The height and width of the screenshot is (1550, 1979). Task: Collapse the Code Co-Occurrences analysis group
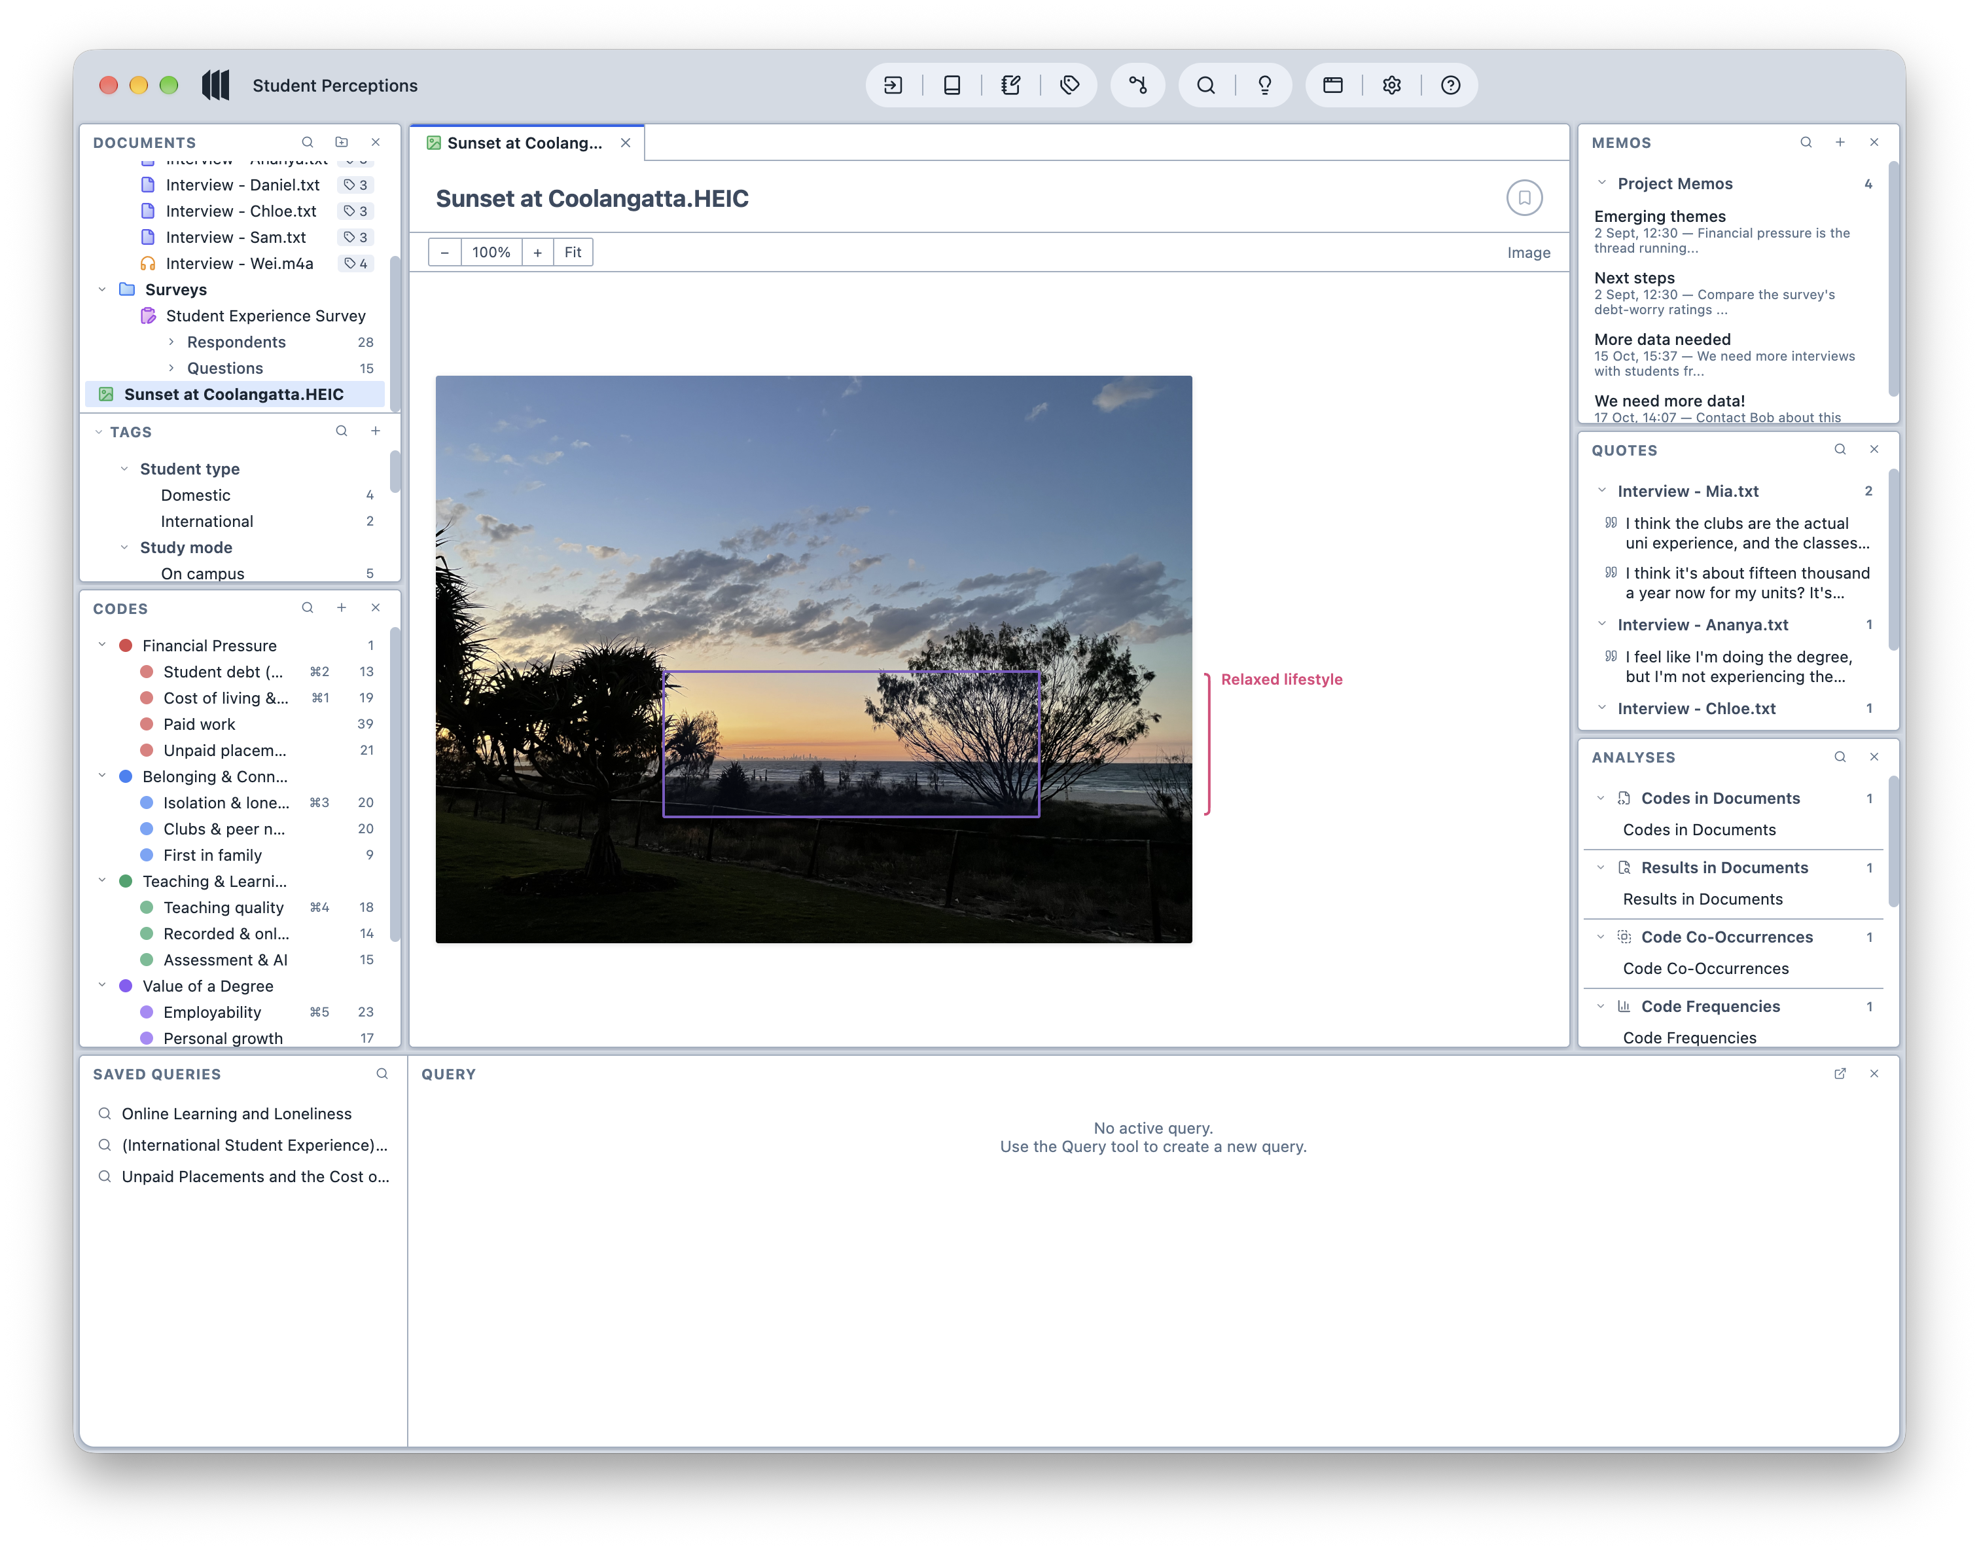(x=1601, y=937)
